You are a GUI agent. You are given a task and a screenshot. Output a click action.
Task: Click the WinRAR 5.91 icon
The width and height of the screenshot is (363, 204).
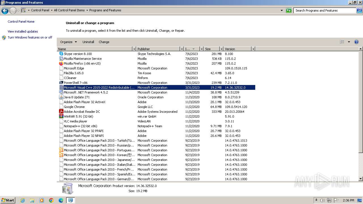click(x=61, y=116)
